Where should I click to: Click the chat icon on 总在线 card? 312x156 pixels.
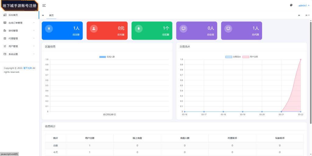[183, 28]
